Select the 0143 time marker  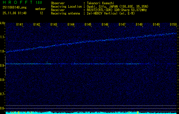tap(54, 25)
